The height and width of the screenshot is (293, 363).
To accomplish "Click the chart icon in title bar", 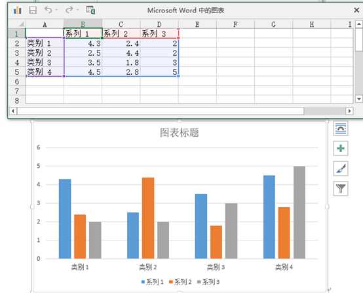I will pyautogui.click(x=17, y=10).
